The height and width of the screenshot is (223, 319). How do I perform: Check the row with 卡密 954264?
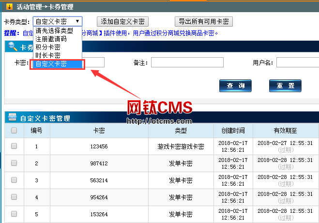14,197
